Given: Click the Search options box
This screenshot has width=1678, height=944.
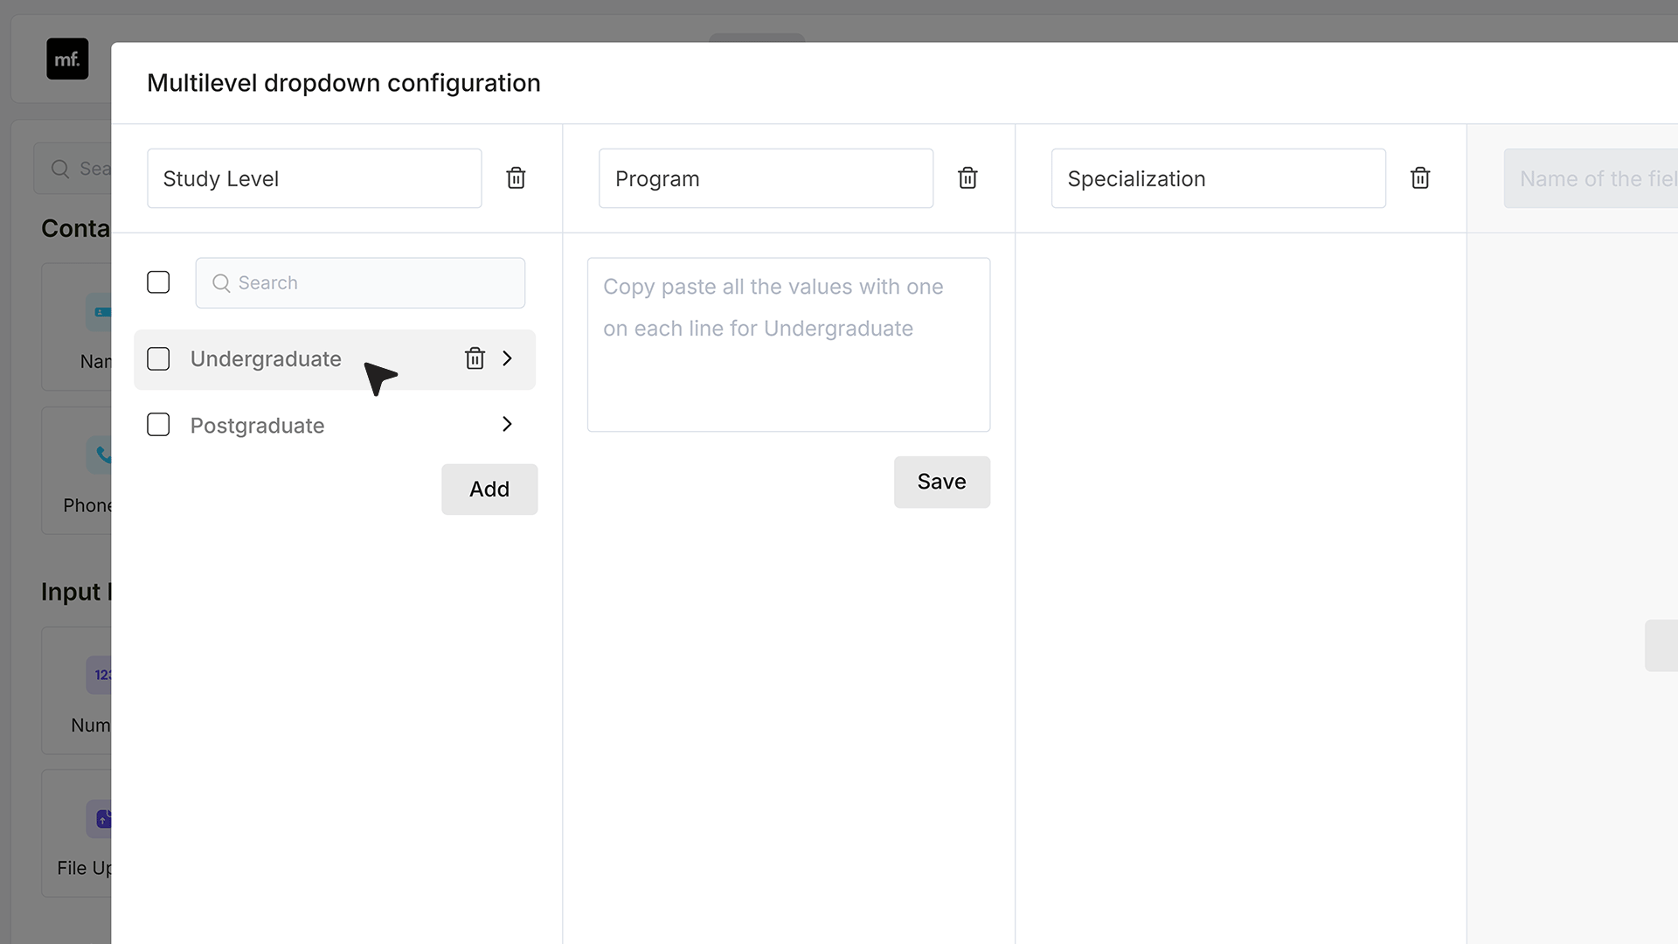Looking at the screenshot, I should (x=360, y=282).
